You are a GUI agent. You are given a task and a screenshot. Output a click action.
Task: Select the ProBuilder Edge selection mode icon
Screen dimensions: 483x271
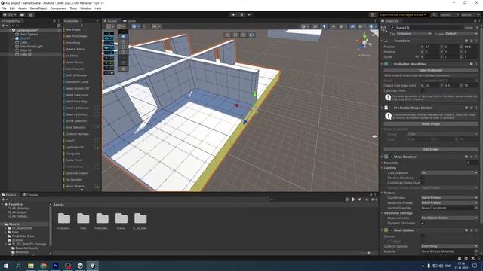[244, 35]
